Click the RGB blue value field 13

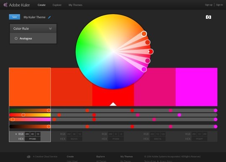click(x=38, y=134)
